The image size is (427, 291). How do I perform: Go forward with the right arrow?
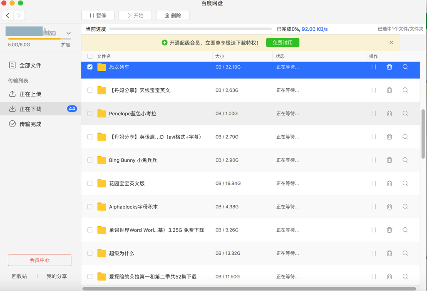pyautogui.click(x=19, y=15)
